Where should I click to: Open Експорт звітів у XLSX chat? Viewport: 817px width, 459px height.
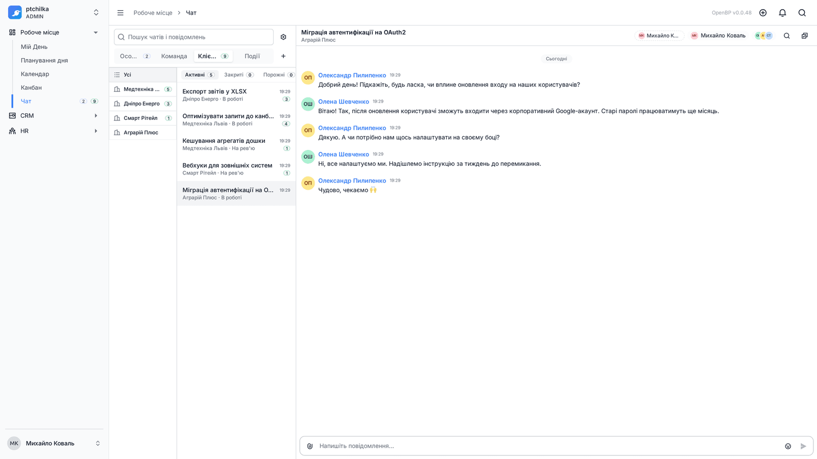point(236,95)
